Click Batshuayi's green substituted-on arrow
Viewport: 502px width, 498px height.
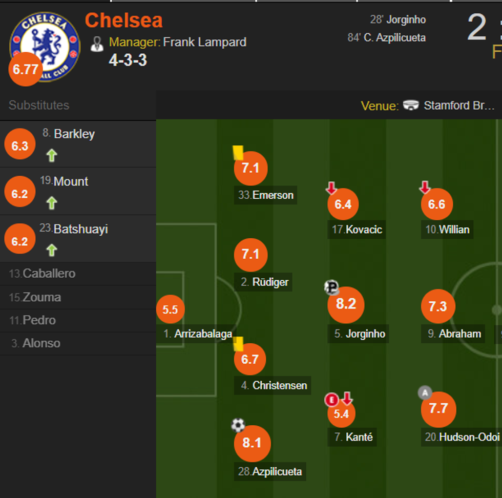point(52,250)
